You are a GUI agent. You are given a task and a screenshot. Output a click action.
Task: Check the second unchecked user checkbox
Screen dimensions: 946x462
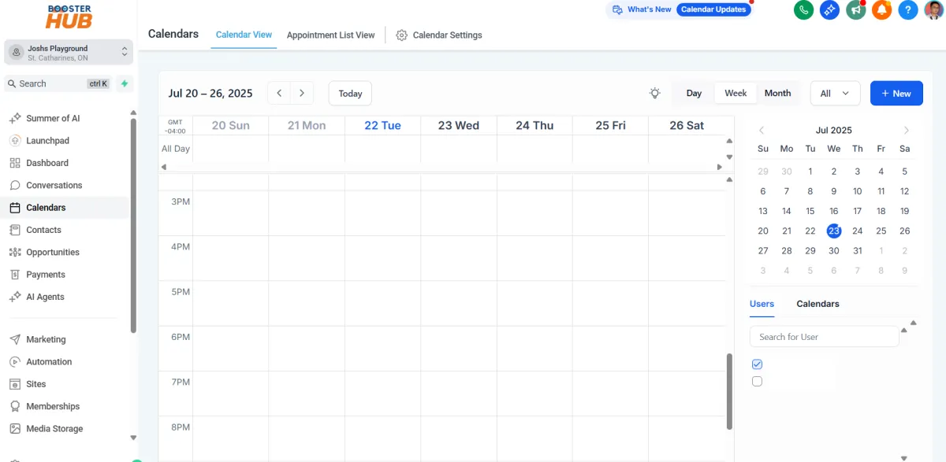tap(757, 381)
